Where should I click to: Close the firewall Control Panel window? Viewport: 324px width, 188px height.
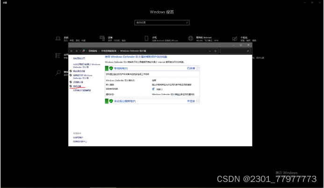248,45
